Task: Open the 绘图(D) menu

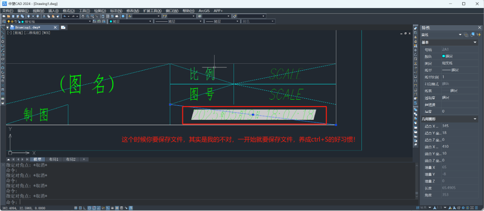Action: 100,10
